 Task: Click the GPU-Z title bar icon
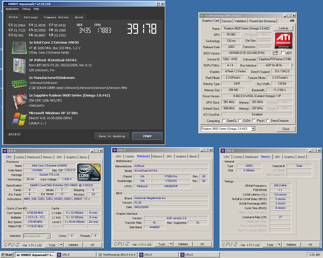coord(202,16)
